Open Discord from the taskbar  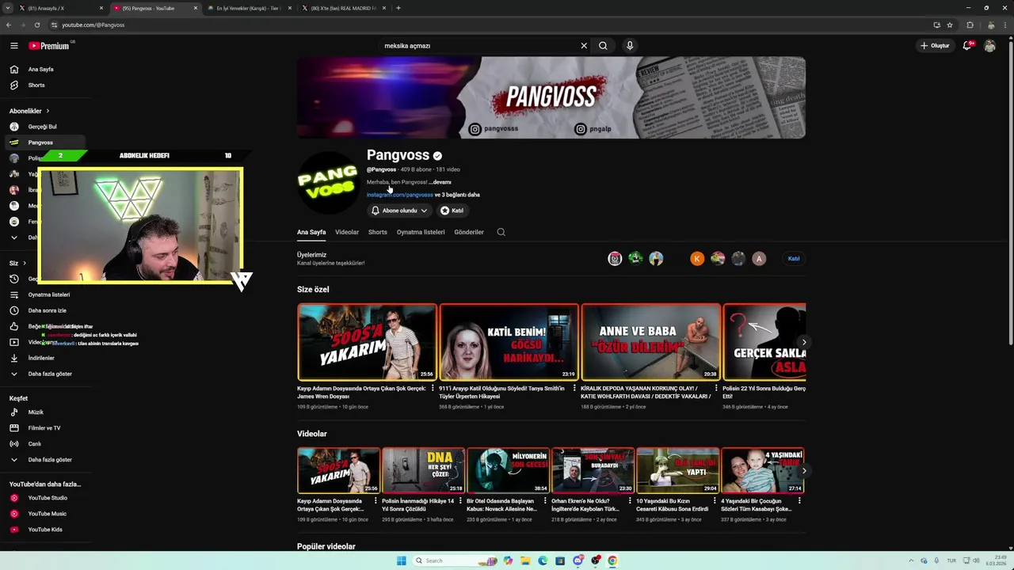(x=578, y=560)
